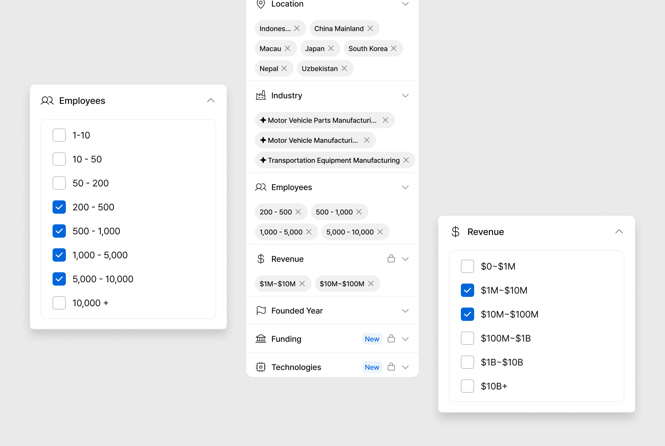Uncheck the $10M~$100M revenue option
This screenshot has width=665, height=446.
click(x=467, y=314)
